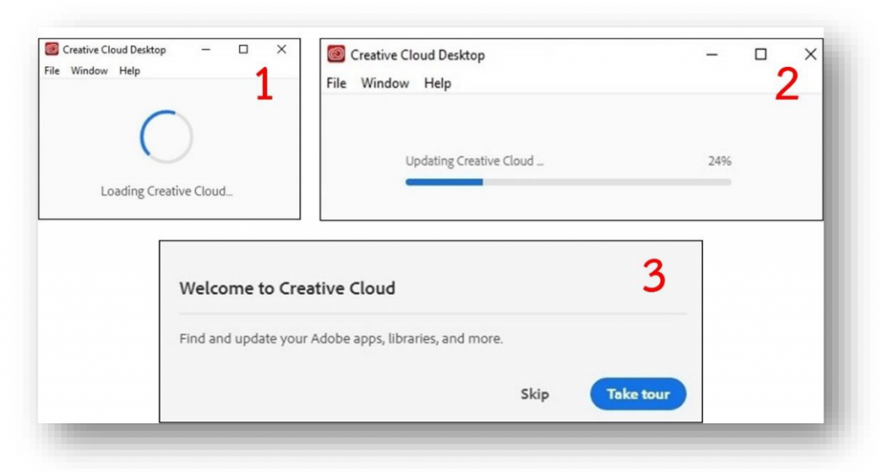
Task: Maximize the Loading Creative Cloud window
Action: (x=243, y=50)
